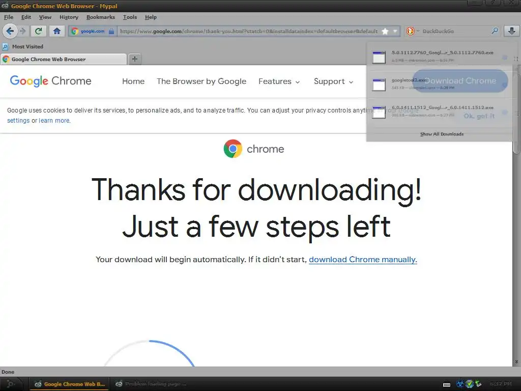Click the taskbar clock
The image size is (521, 391).
click(501, 384)
